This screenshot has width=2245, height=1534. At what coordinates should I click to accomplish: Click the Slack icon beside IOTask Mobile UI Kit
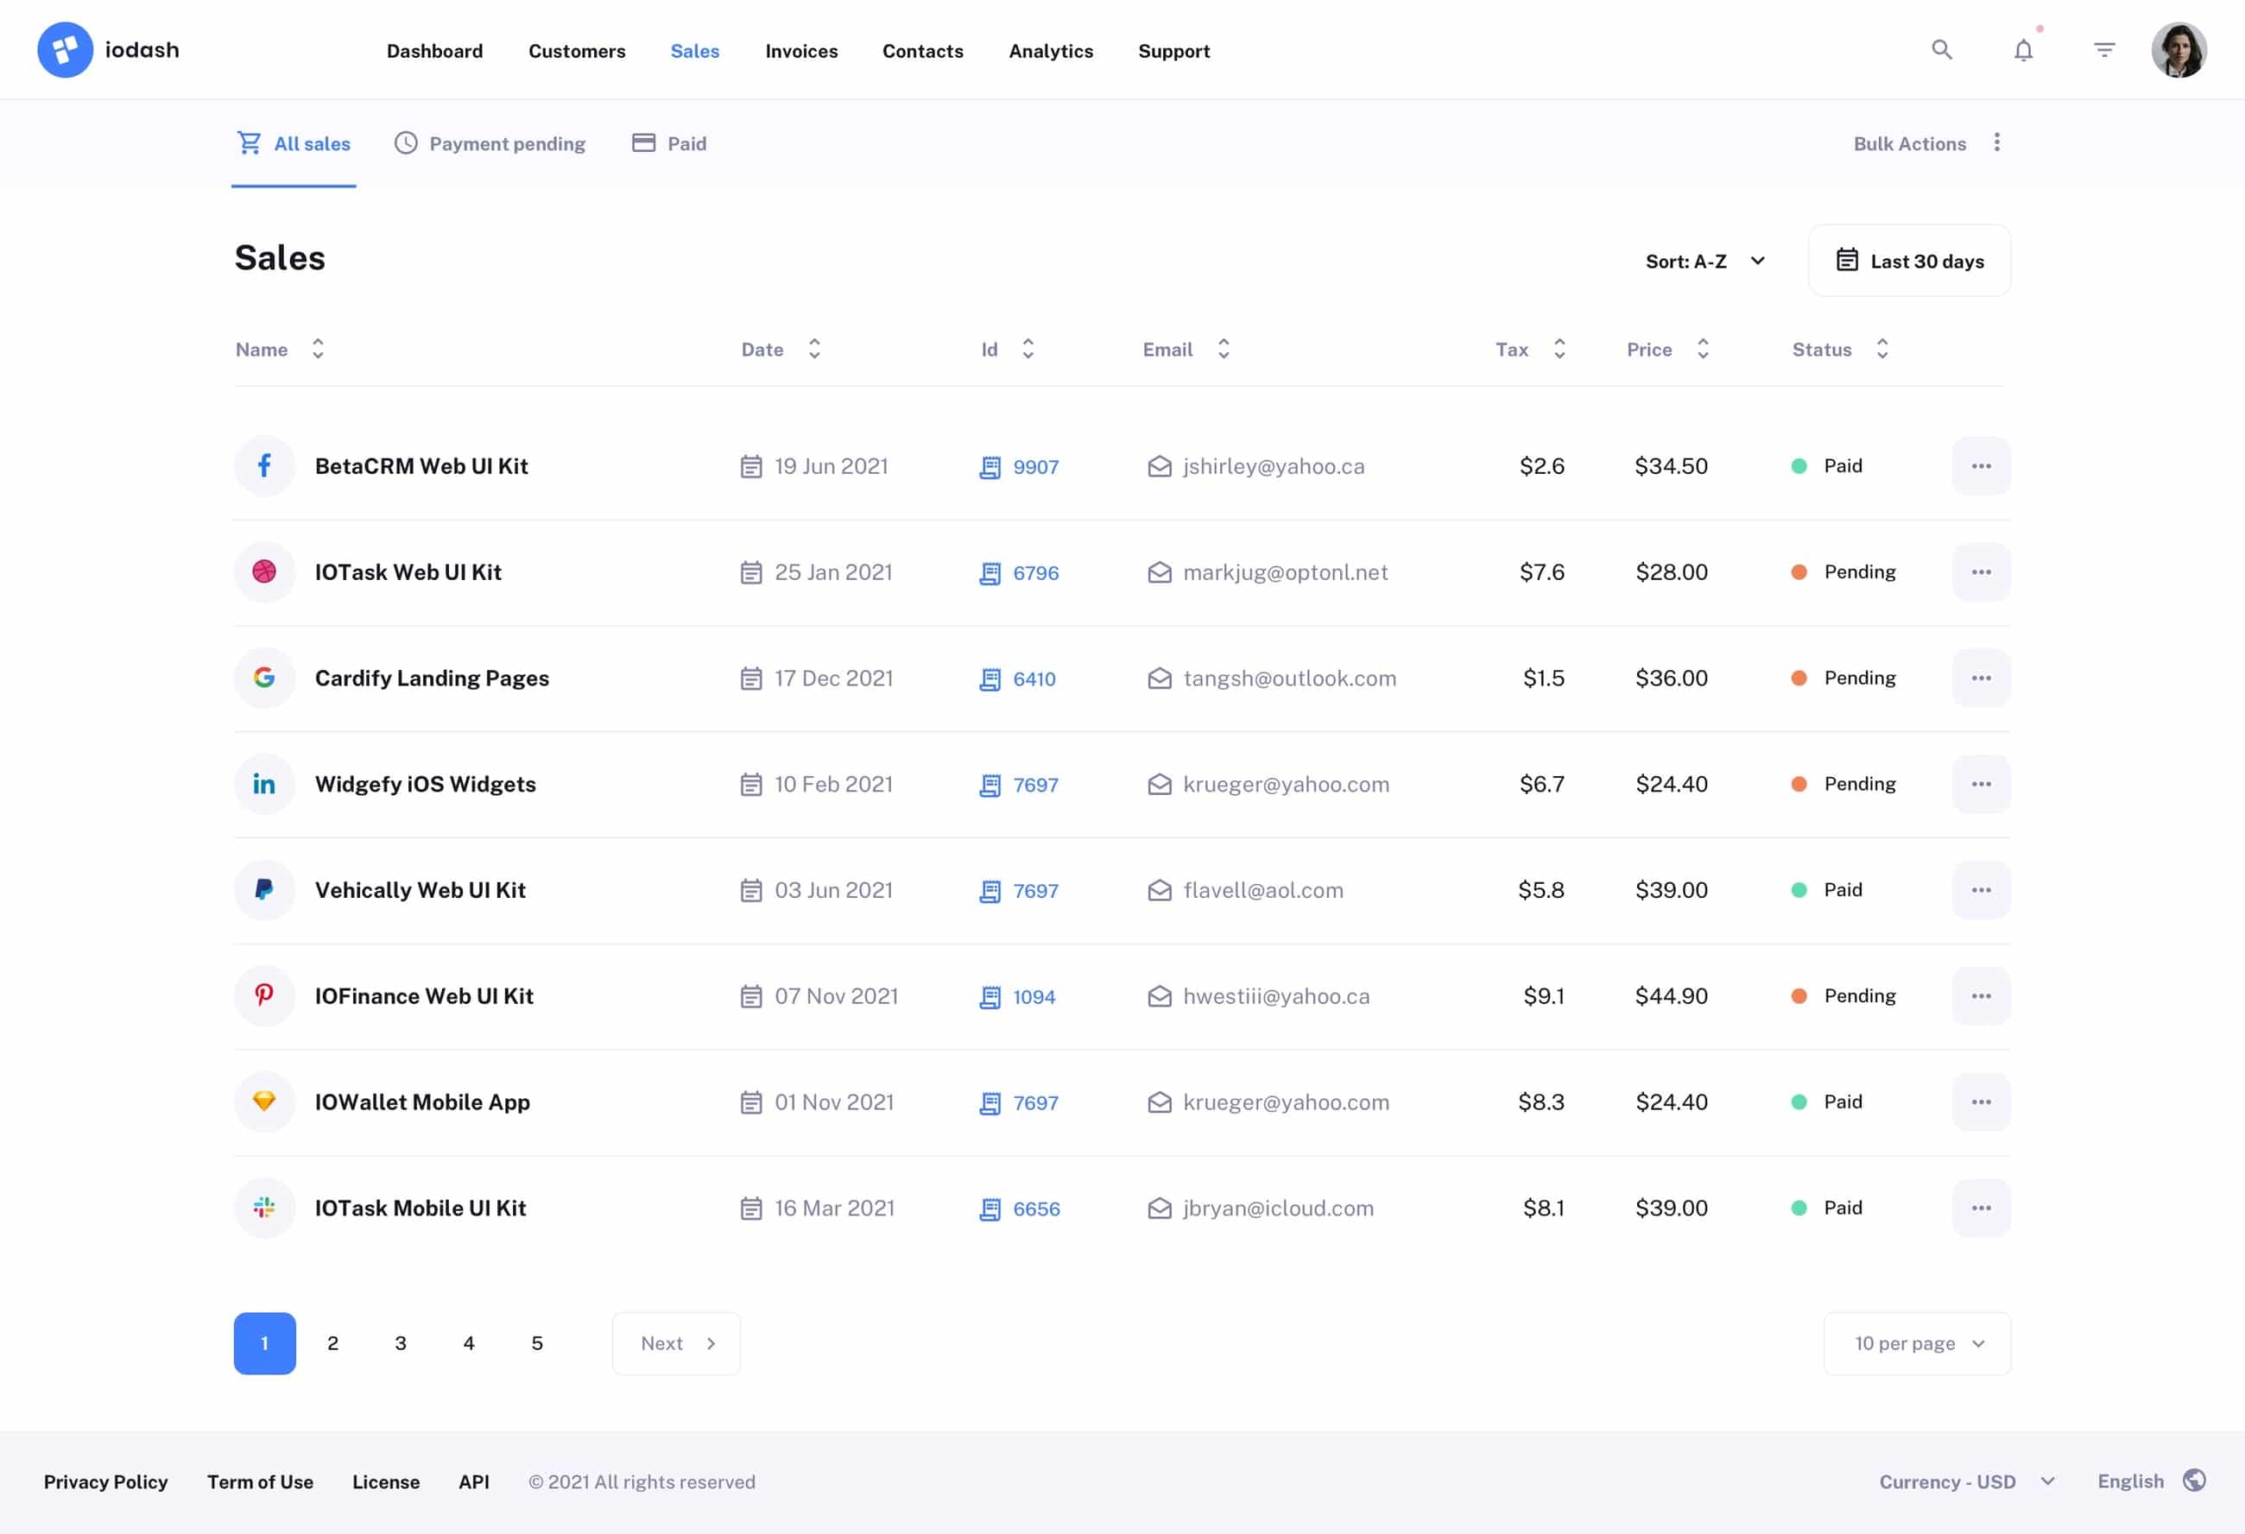tap(263, 1208)
